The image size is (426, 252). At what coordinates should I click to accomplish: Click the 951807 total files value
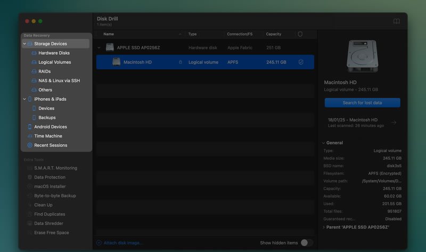coord(394,212)
